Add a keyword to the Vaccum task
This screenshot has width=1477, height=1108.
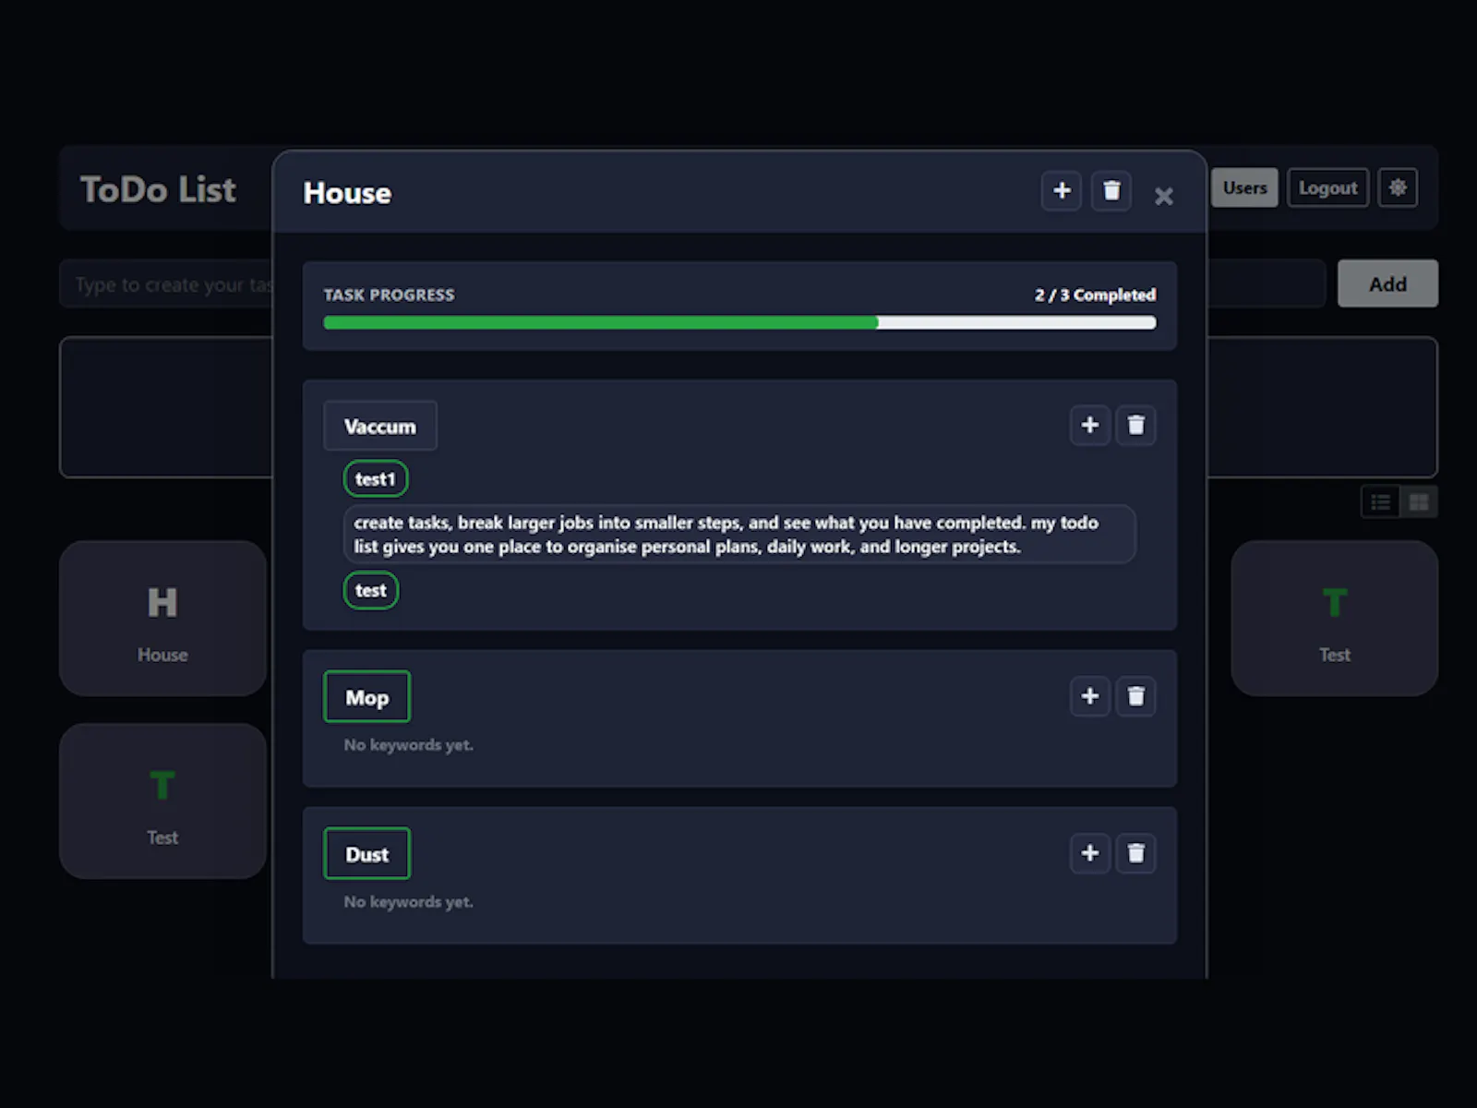tap(1090, 425)
